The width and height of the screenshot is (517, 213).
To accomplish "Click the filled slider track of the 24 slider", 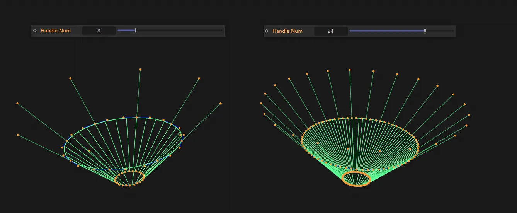I will click(386, 31).
